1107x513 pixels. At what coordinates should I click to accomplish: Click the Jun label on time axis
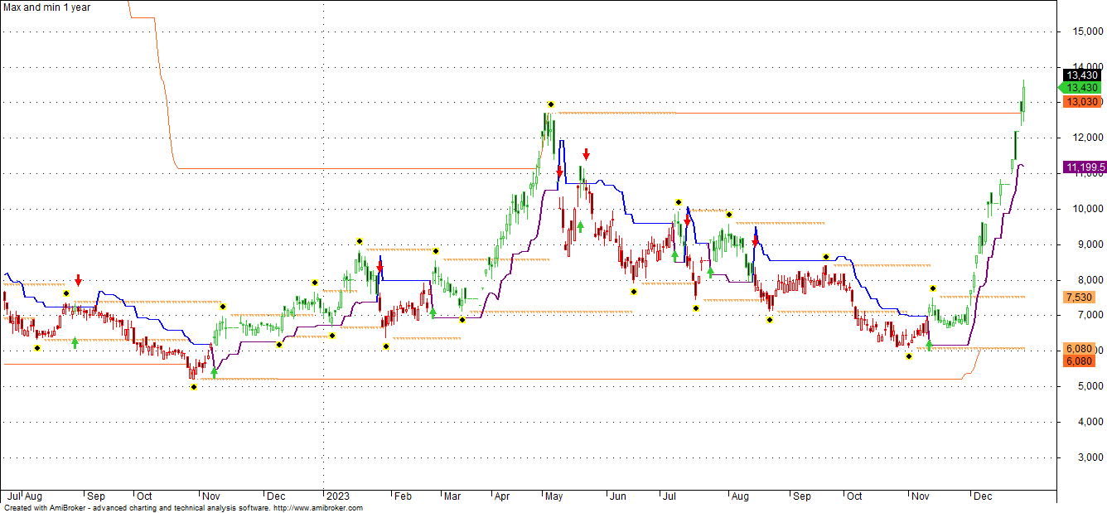(618, 496)
